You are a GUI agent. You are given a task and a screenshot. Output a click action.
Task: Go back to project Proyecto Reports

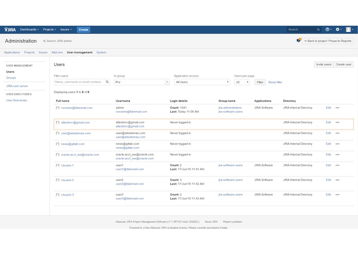coord(328,41)
